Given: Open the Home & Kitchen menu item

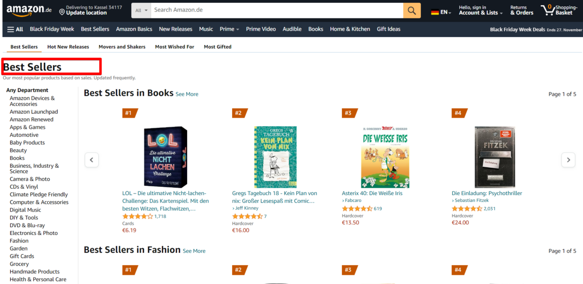Looking at the screenshot, I should 350,29.
